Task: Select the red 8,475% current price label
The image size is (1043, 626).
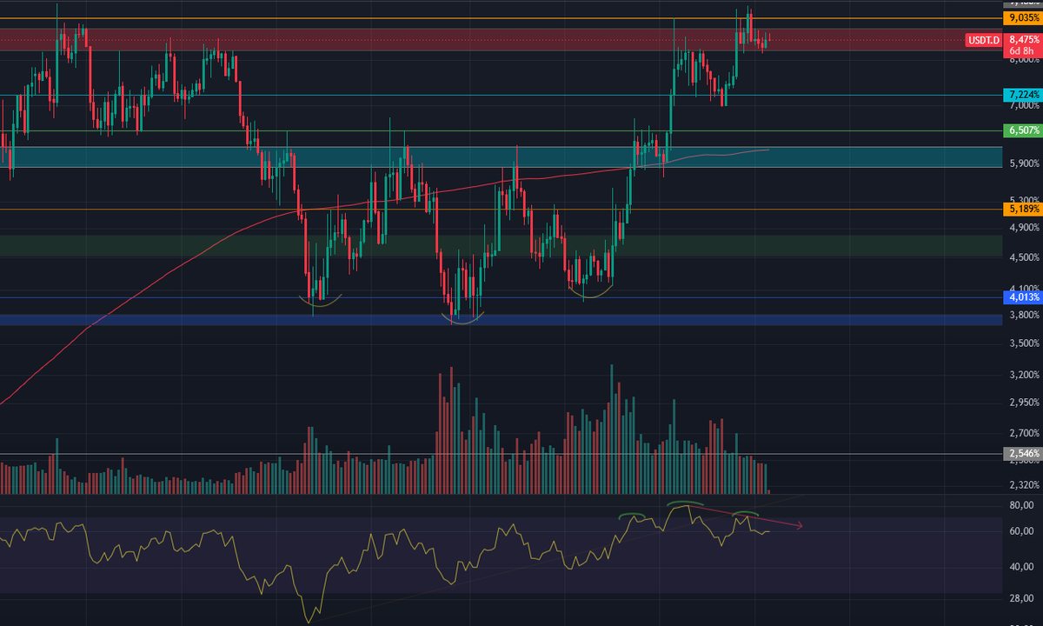Action: point(1023,39)
